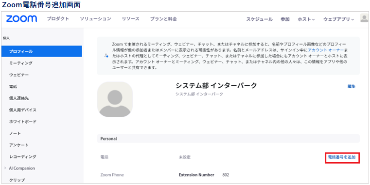Click the Zoom logo
Viewport: 370px width, 185px height.
(21, 19)
